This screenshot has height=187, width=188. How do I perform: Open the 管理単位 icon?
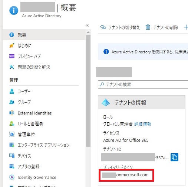12,134
